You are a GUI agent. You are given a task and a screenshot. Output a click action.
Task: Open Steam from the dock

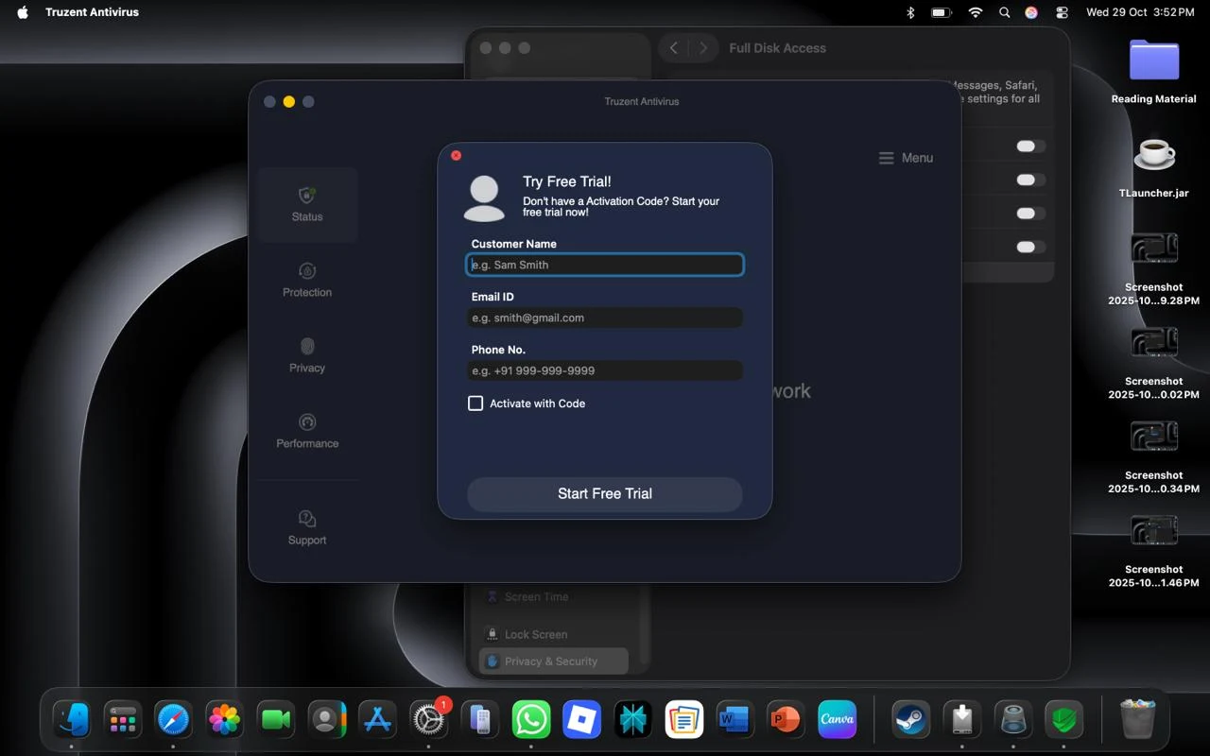(x=910, y=721)
